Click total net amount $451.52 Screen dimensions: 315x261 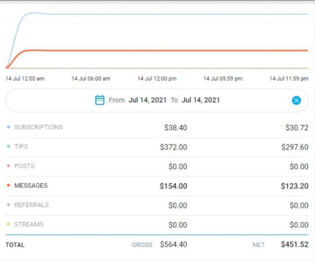click(295, 244)
